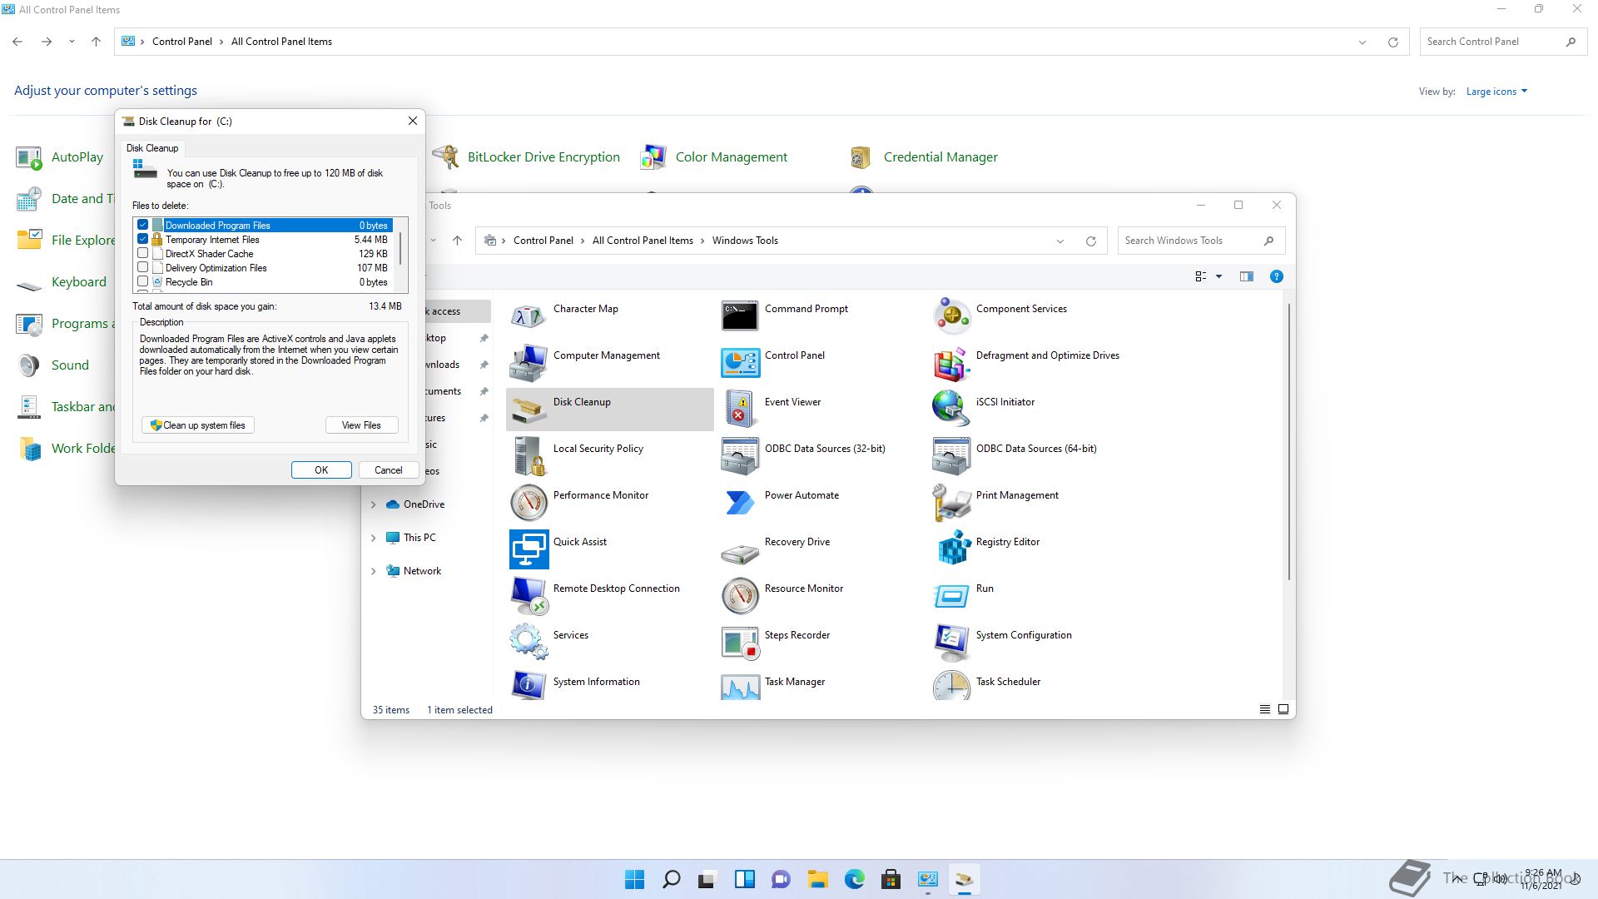
Task: Launch Steps Recorder
Action: click(740, 643)
